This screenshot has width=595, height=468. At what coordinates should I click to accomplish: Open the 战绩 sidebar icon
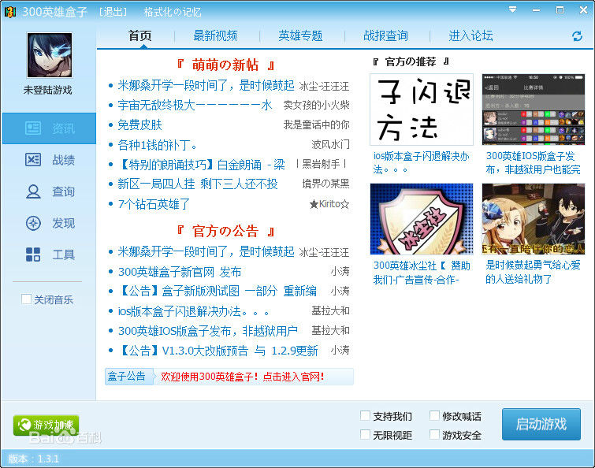(33, 160)
